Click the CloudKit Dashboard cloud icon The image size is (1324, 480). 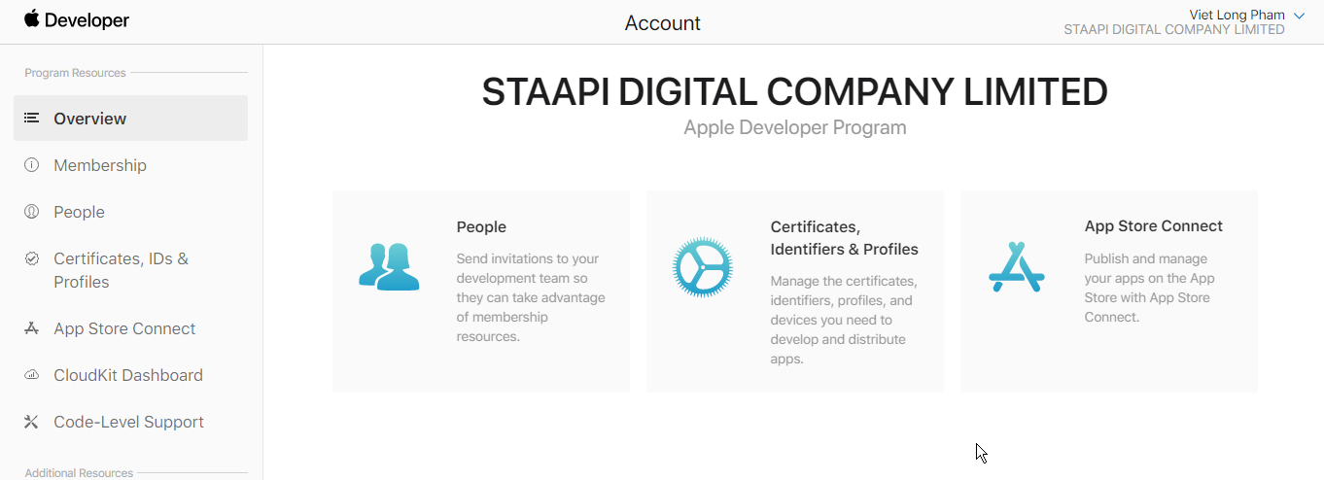32,375
